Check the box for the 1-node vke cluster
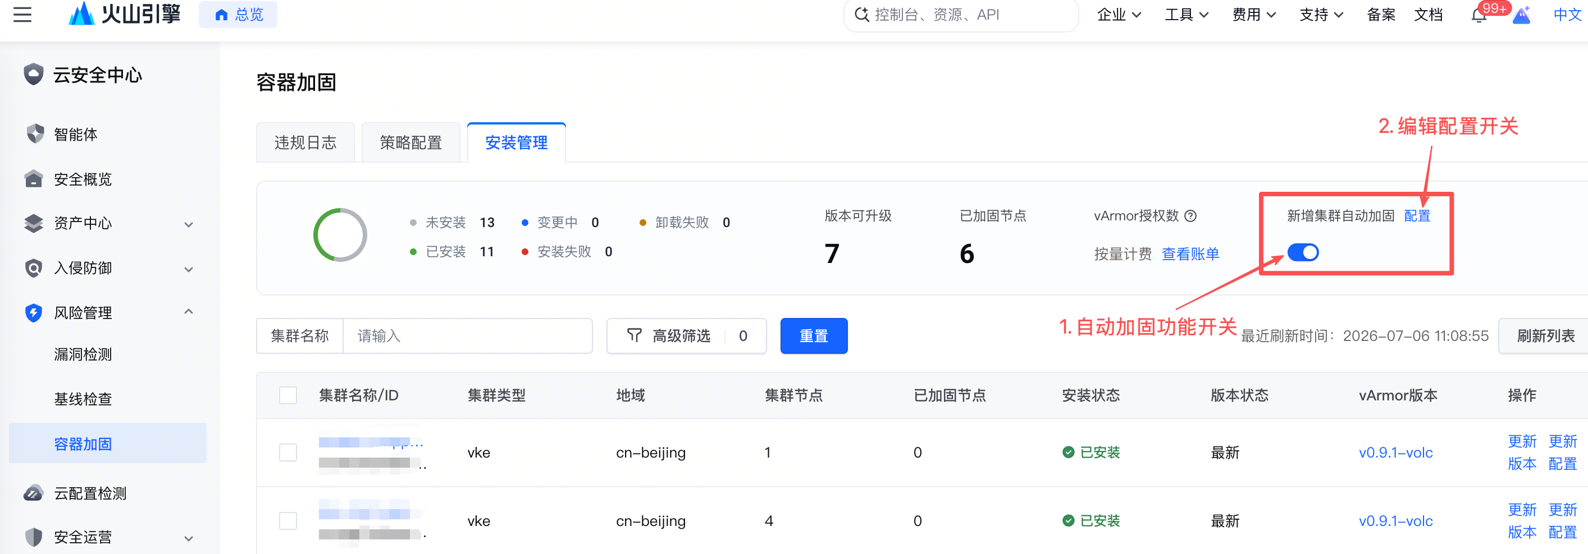The width and height of the screenshot is (1588, 554). (288, 453)
